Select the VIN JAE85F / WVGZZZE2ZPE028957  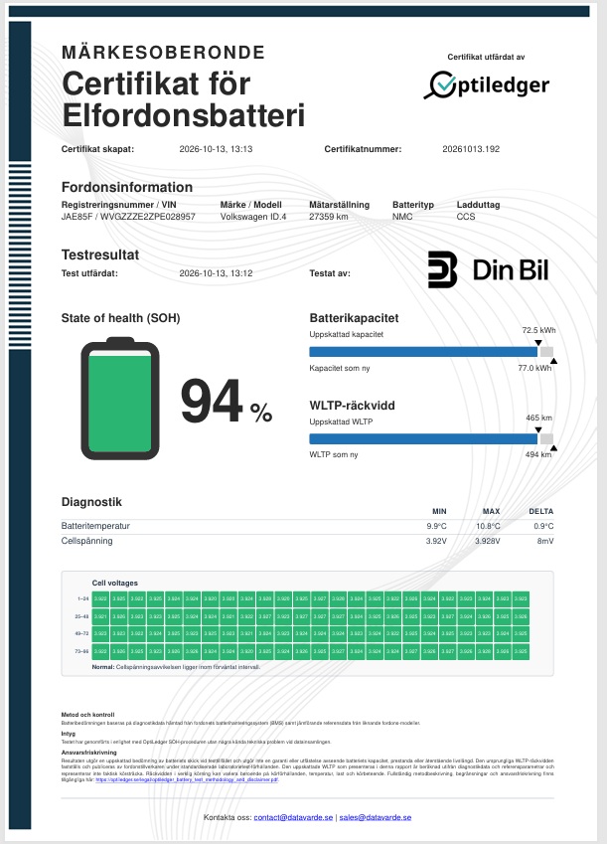pos(128,217)
